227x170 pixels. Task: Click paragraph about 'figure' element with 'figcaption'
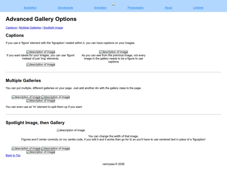(x=70, y=43)
